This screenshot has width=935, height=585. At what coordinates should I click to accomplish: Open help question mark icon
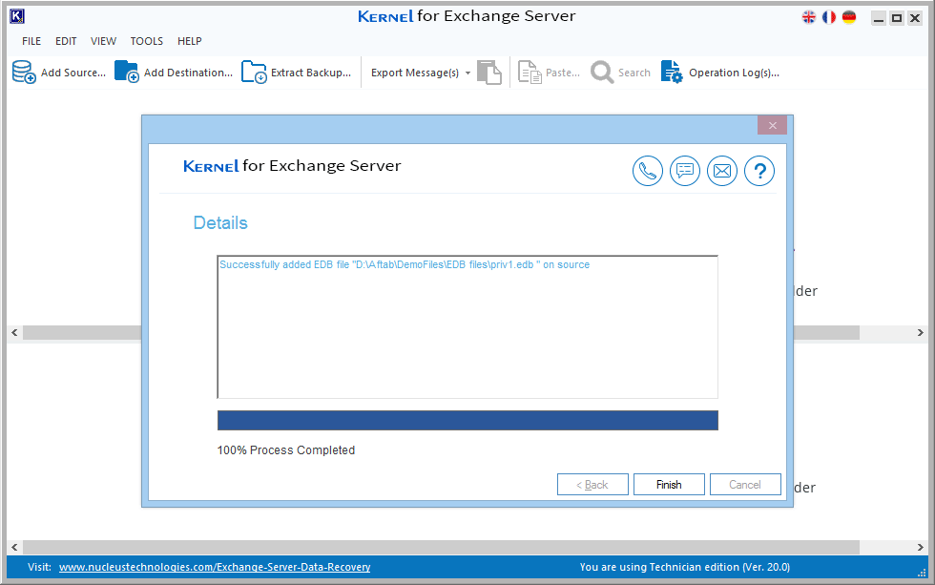pyautogui.click(x=759, y=171)
